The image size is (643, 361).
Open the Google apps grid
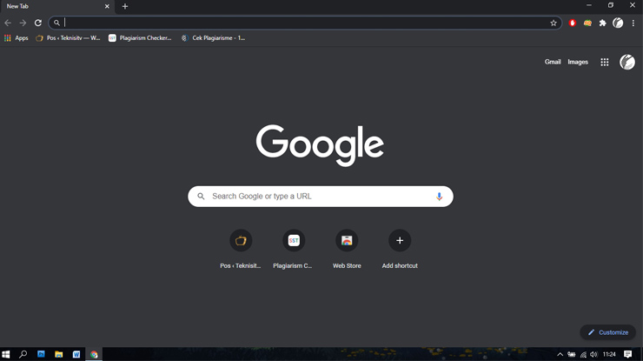605,62
